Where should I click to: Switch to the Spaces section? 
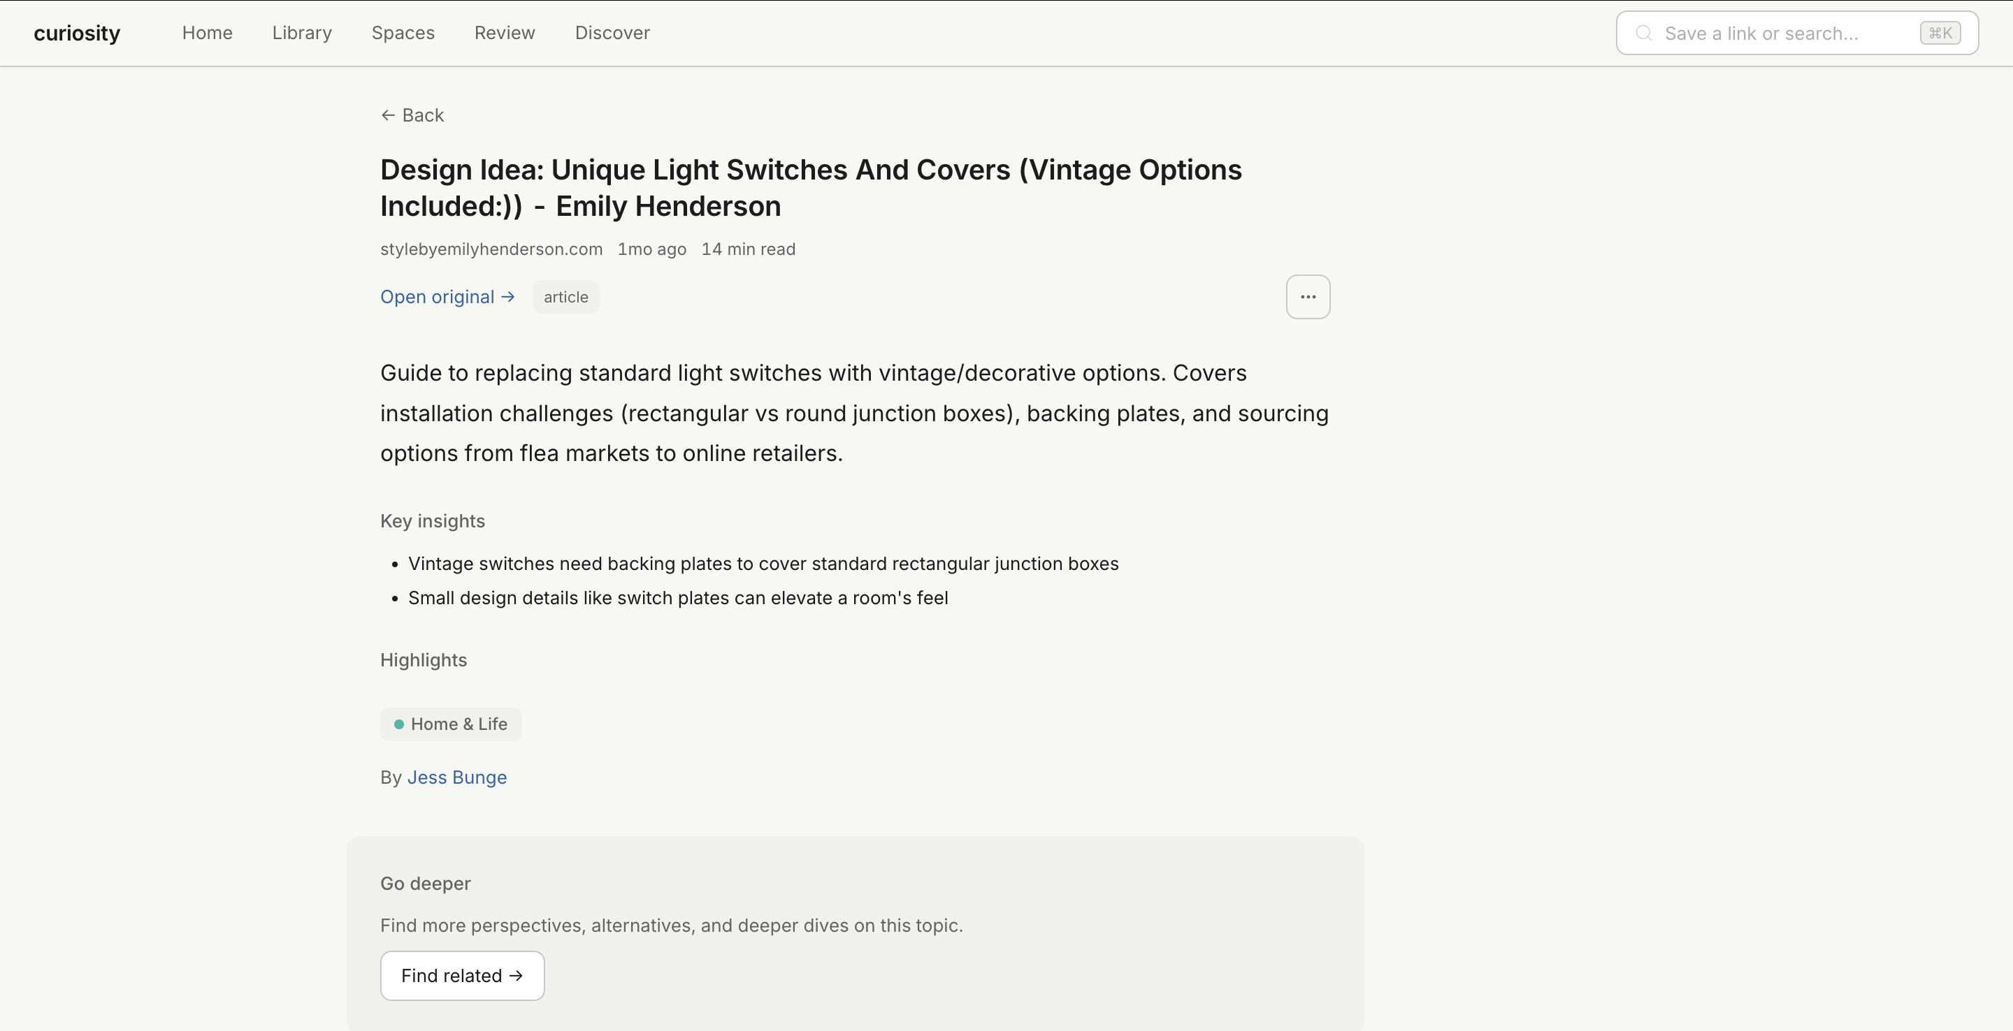403,33
